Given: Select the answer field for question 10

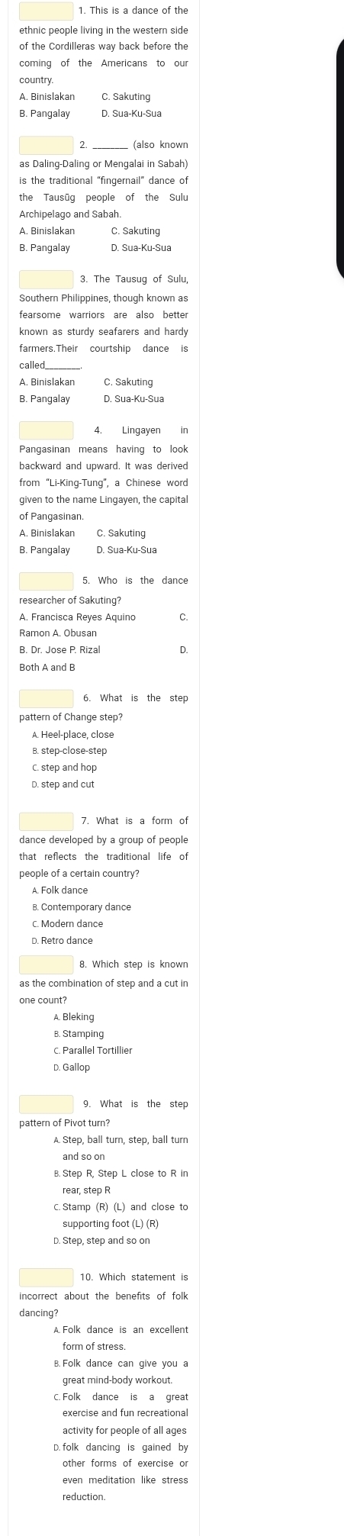Looking at the screenshot, I should (47, 1277).
